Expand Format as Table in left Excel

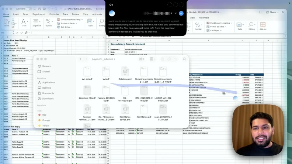67,23
